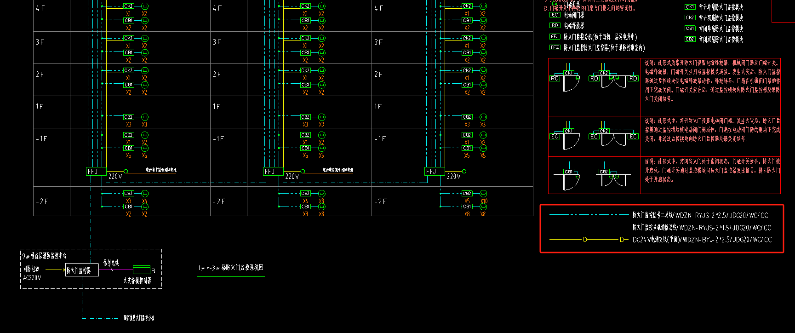Pick the EC legend symbol beside 电动闭门器
The height and width of the screenshot is (333, 795).
click(x=555, y=15)
